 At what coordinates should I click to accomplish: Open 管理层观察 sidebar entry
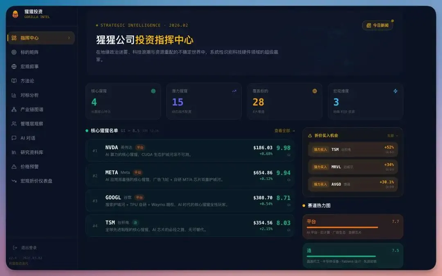[x=41, y=123]
